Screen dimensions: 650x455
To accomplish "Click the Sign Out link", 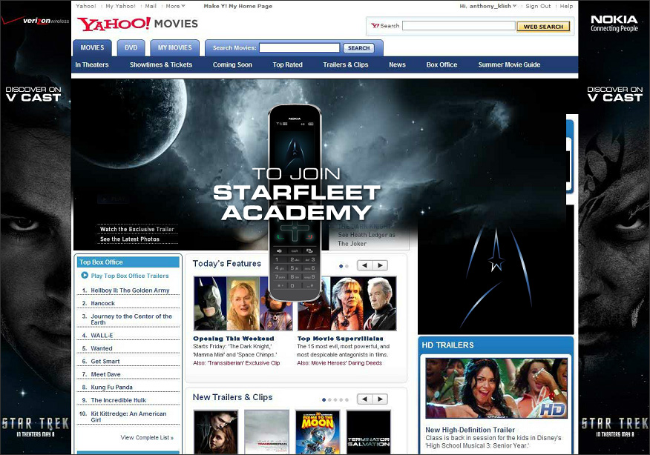I will click(x=538, y=6).
